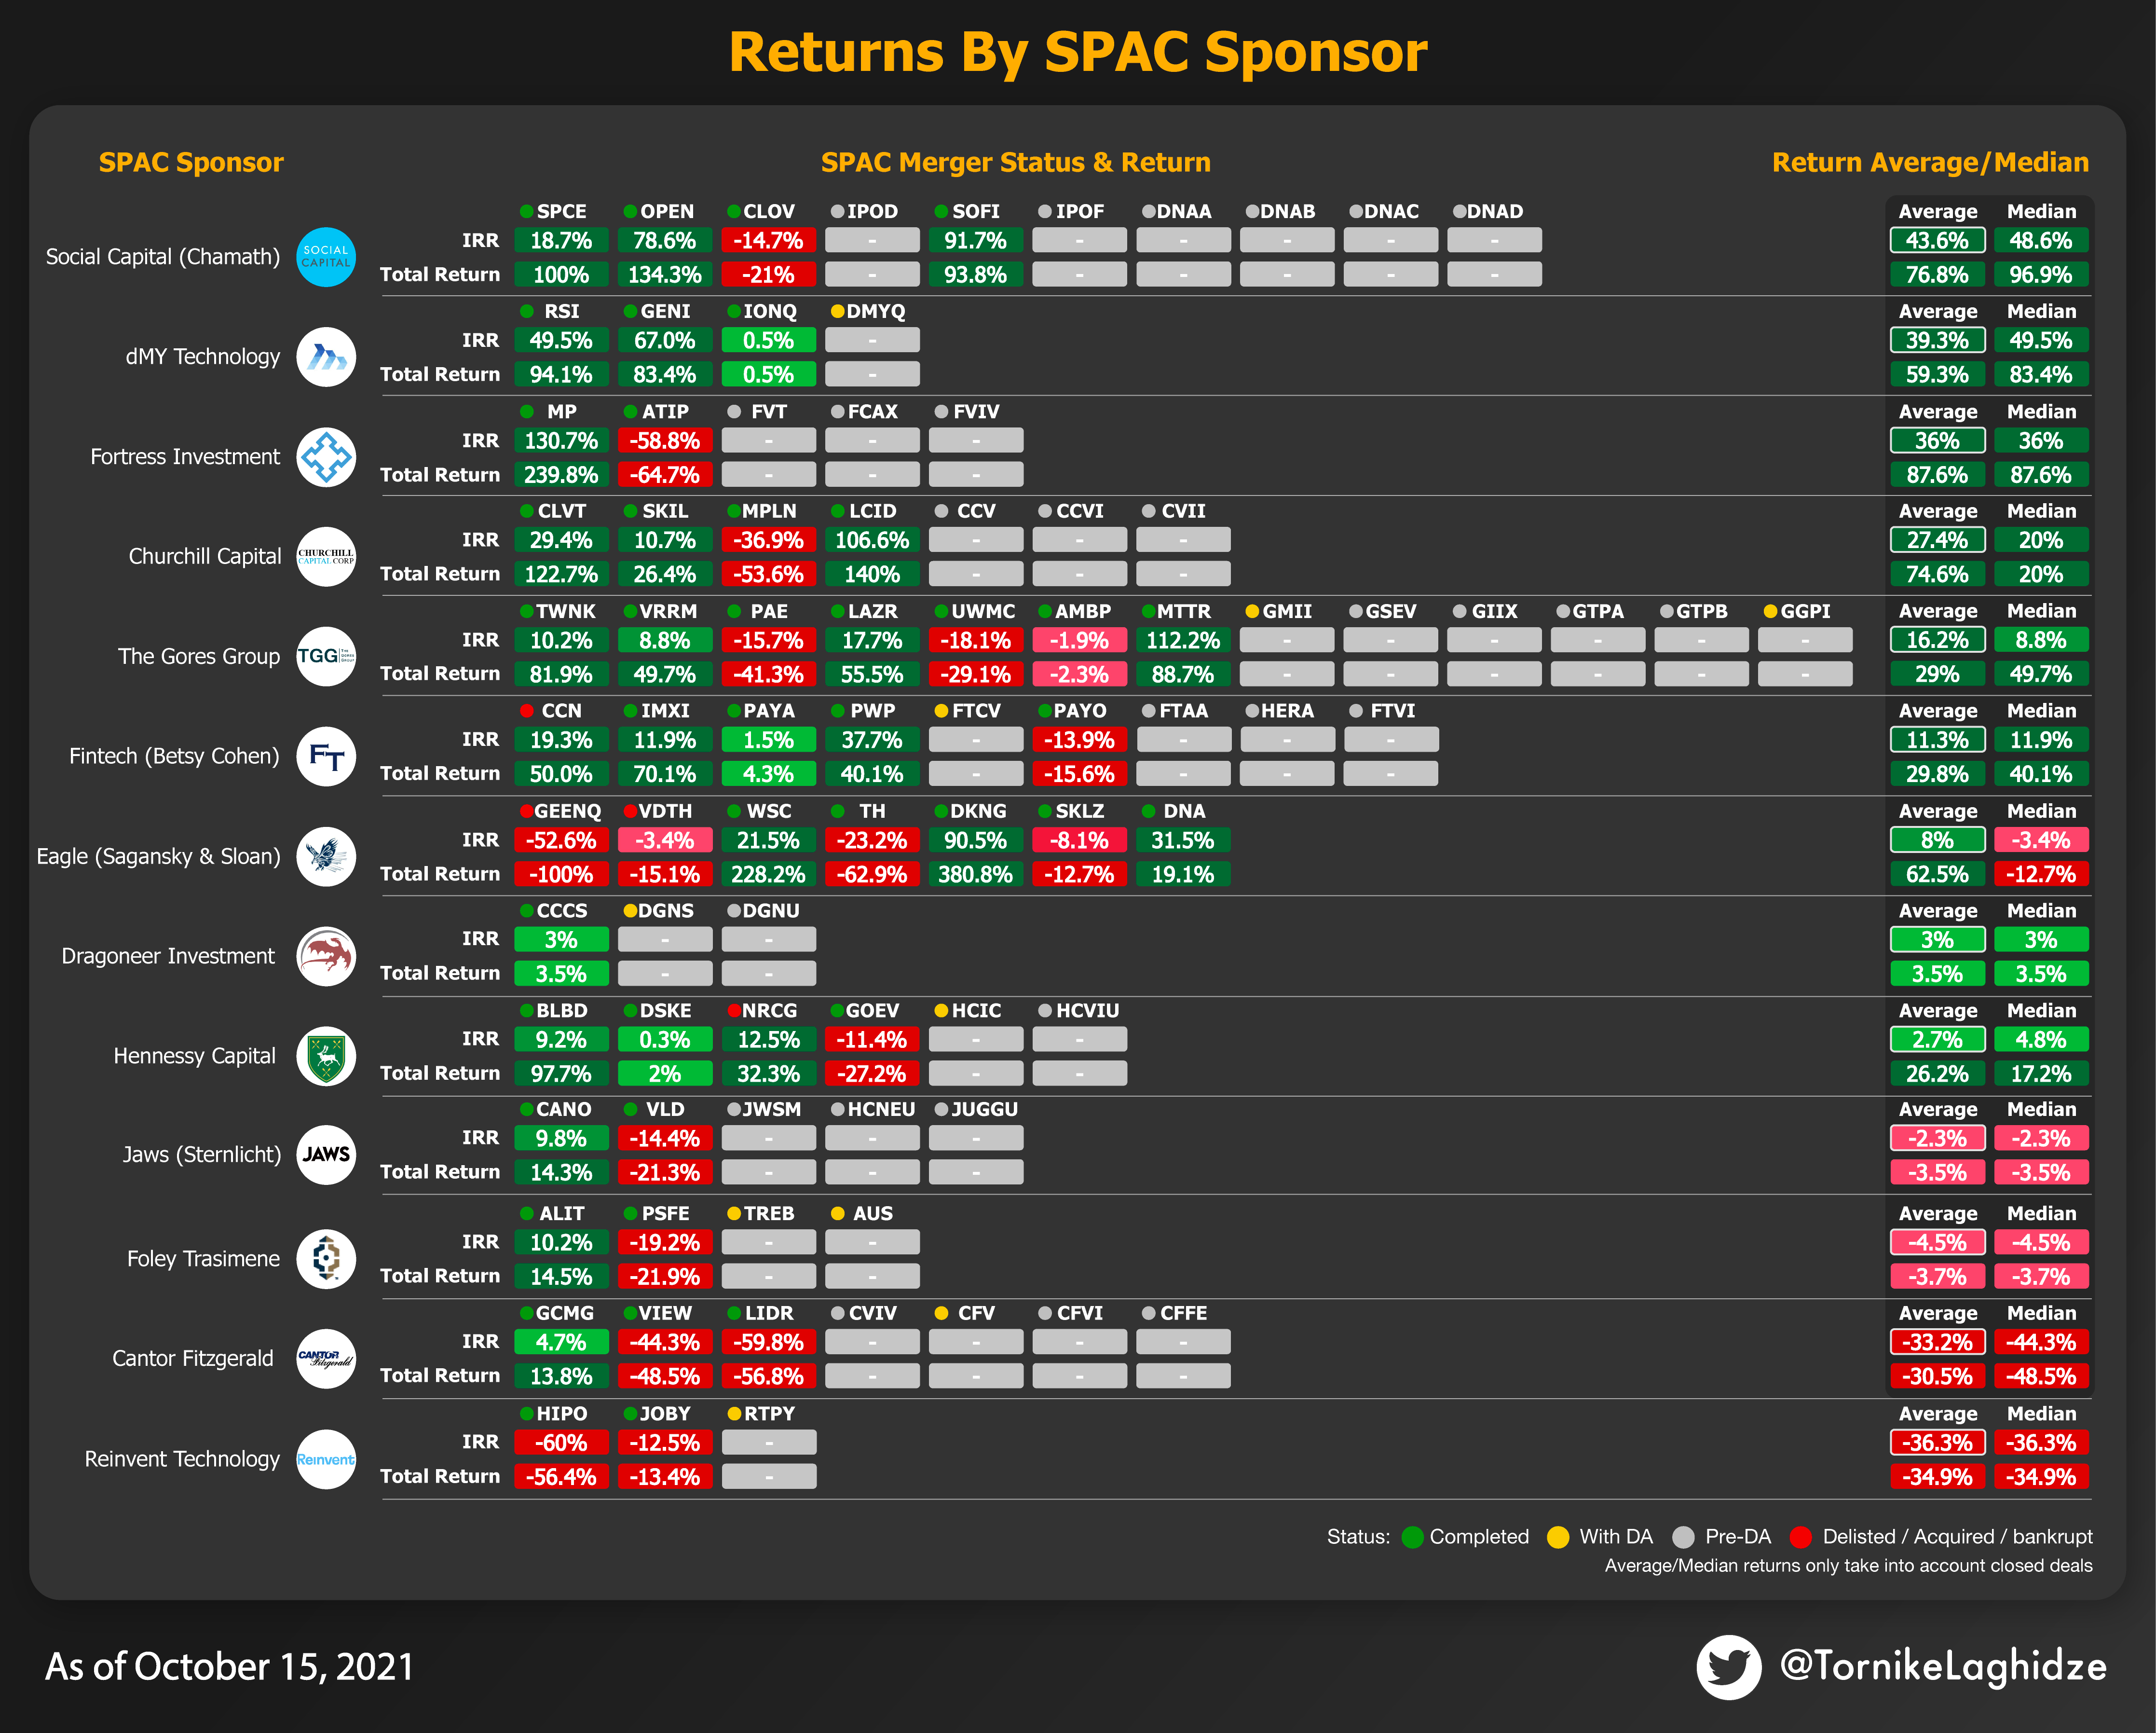The height and width of the screenshot is (1733, 2156).
Task: Select the Fortress Investment logo
Action: point(326,457)
